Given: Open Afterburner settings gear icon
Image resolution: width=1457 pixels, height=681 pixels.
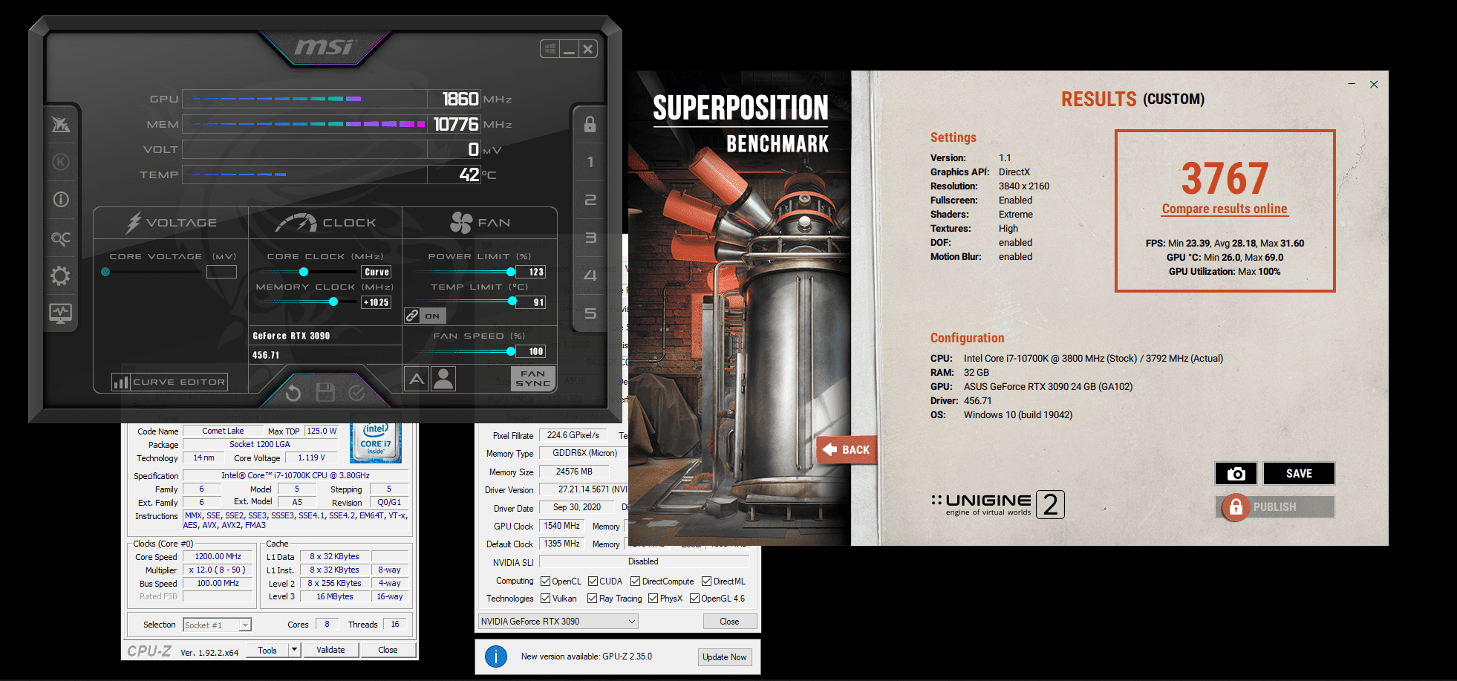Looking at the screenshot, I should coord(61,276).
